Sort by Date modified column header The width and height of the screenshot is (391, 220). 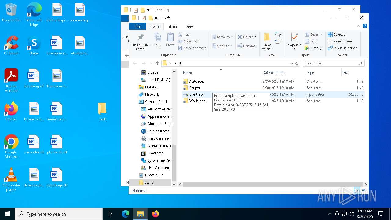tap(283, 73)
